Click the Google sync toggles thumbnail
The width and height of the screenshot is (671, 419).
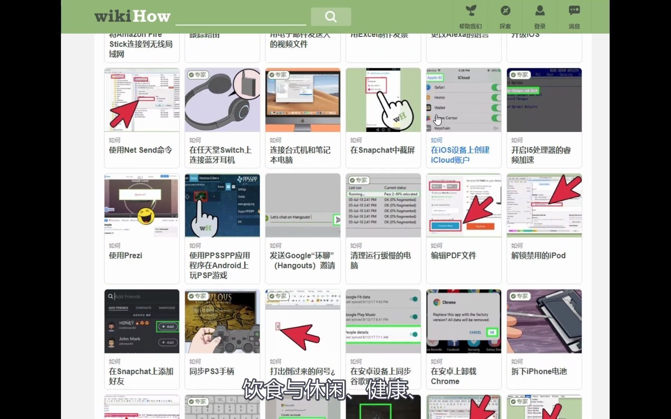(x=383, y=321)
